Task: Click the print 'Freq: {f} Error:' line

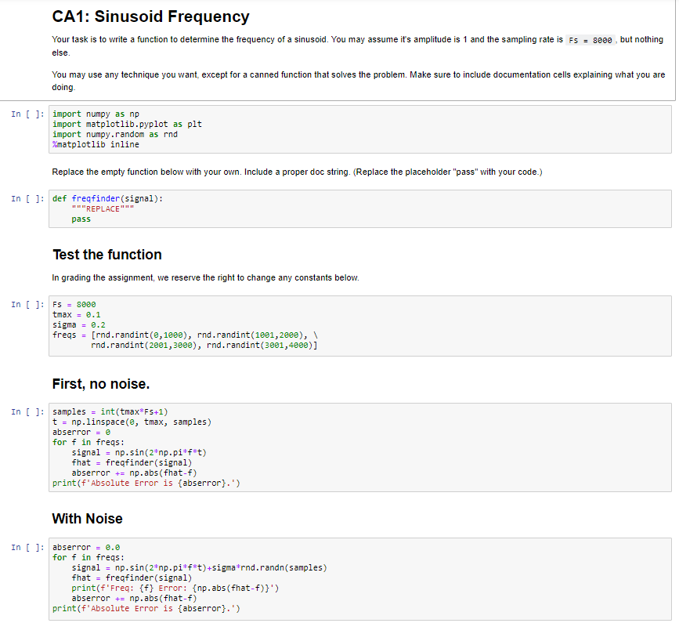Action: 175,589
